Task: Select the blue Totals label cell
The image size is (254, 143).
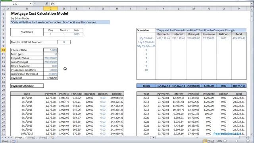Action: (146, 86)
